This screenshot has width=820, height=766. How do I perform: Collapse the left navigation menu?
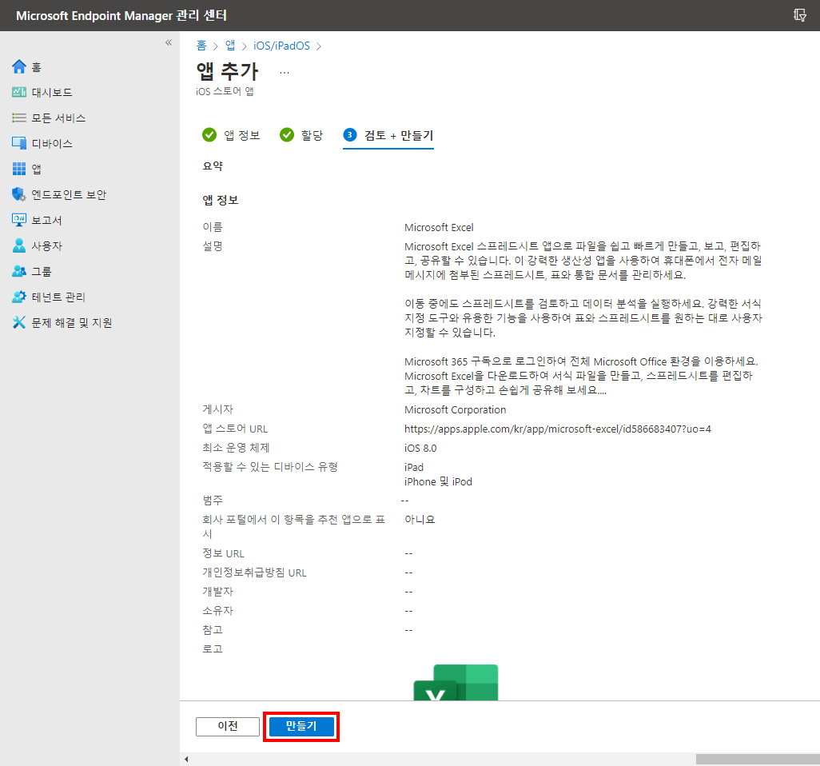(169, 42)
